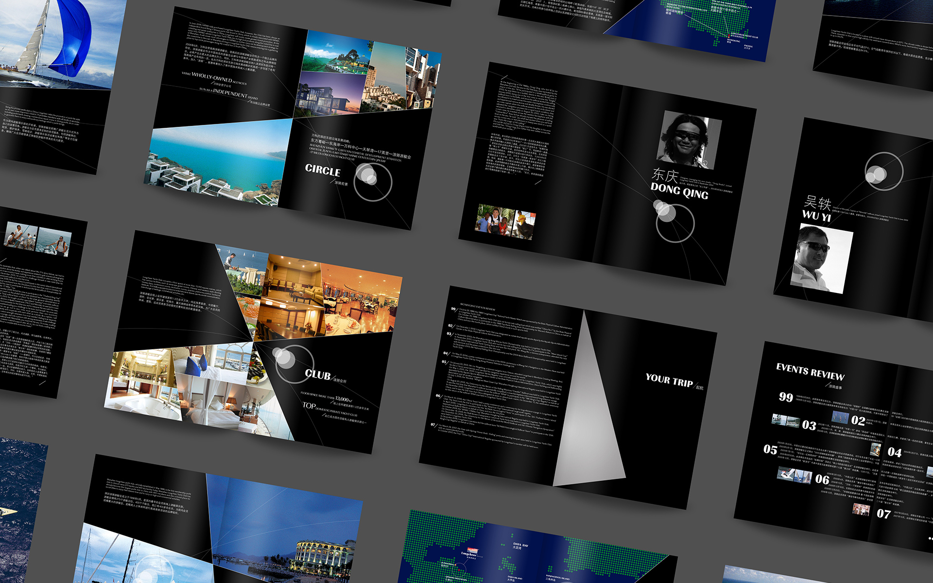Viewport: 933px width, 583px height.
Task: Click the number 07 in Events Review
Action: [x=883, y=514]
